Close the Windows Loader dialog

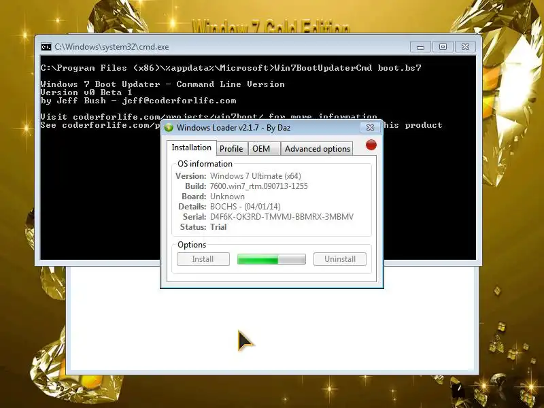(370, 127)
